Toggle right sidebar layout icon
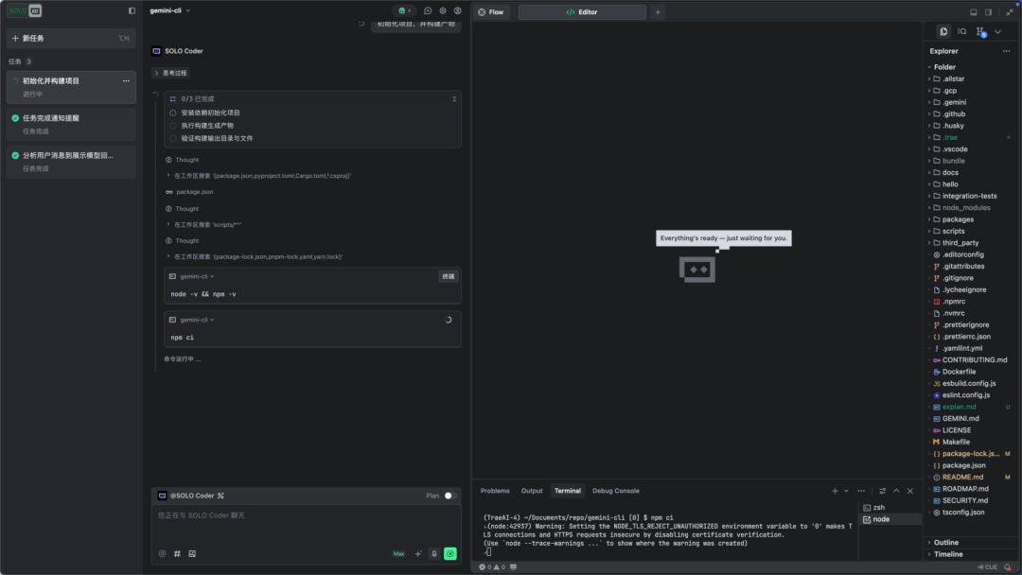 [x=988, y=11]
